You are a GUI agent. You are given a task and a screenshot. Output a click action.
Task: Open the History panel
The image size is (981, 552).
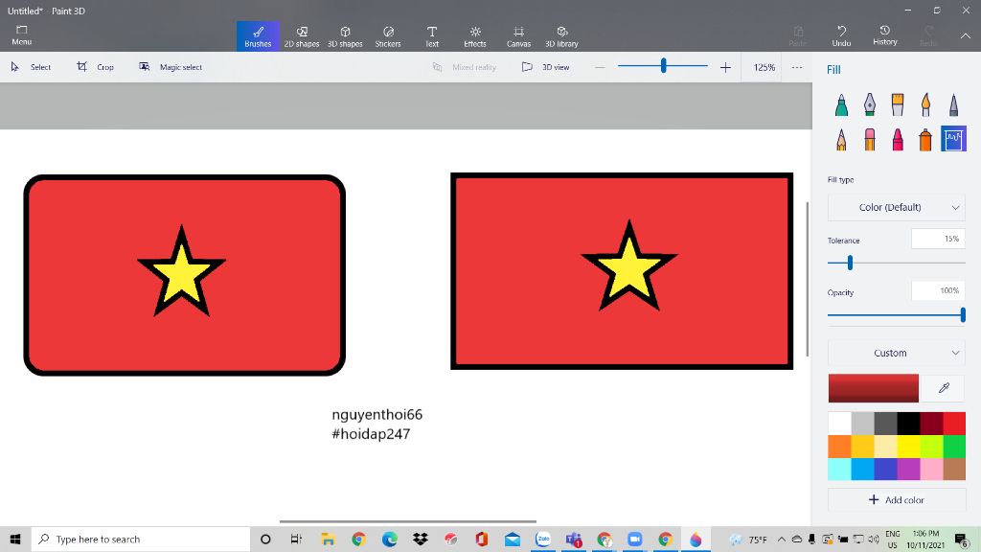[x=884, y=35]
